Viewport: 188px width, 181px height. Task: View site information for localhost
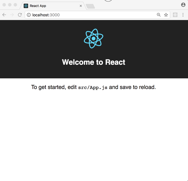29,15
